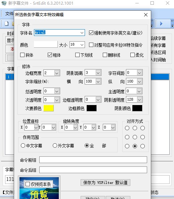
Task: Open the 大小 font size dropdown
Action: coord(82,45)
